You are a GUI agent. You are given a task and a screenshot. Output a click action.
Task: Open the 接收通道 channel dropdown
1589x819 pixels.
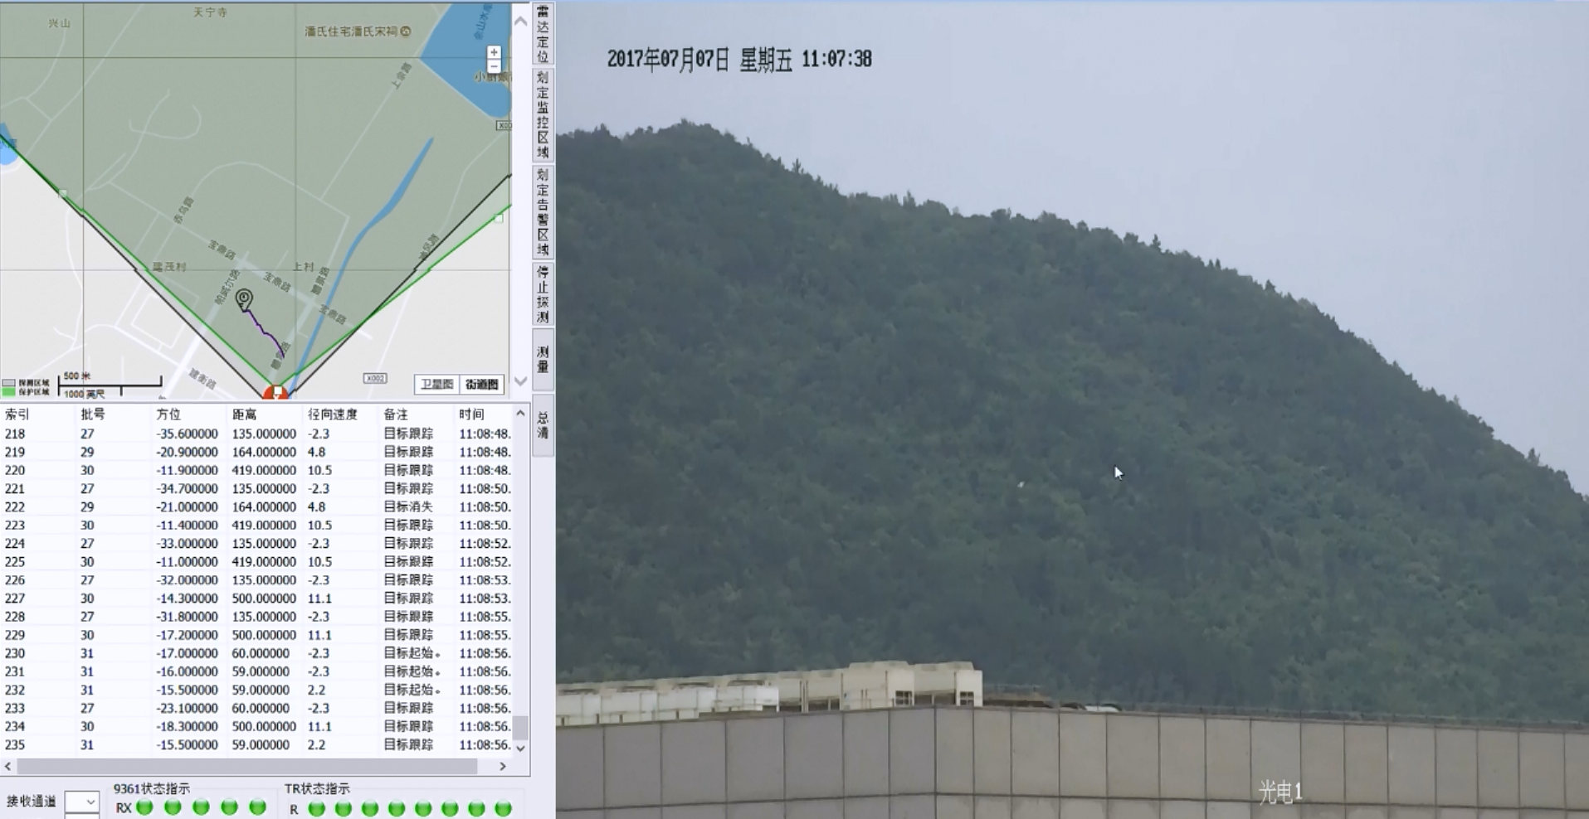pyautogui.click(x=82, y=802)
